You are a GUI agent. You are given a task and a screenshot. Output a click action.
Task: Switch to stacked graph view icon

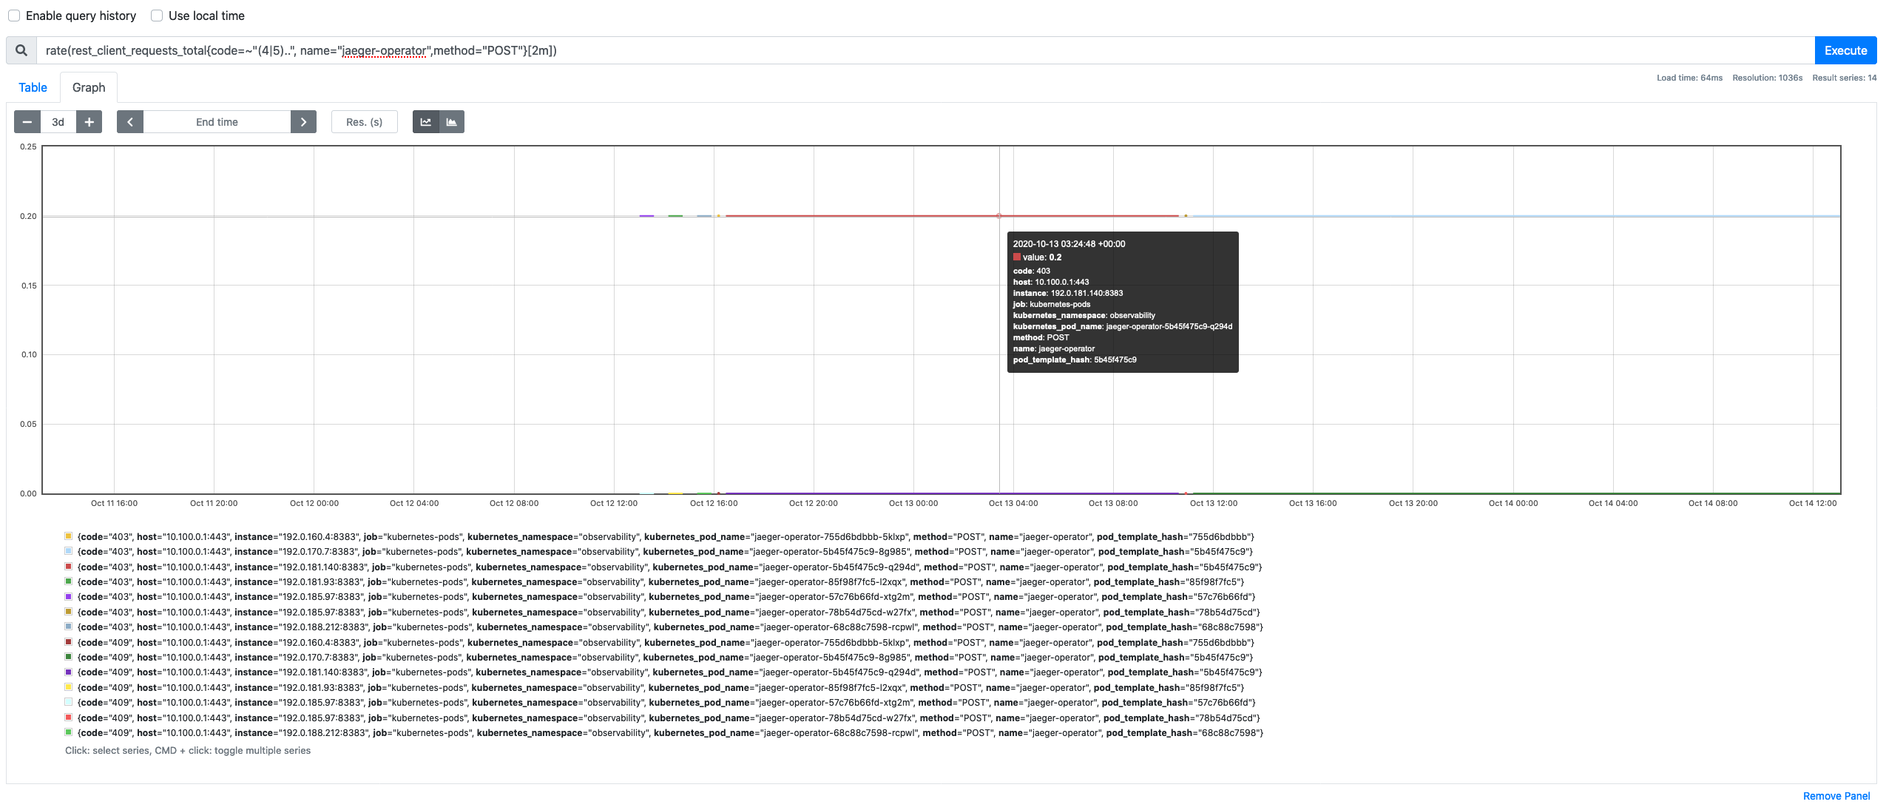click(x=452, y=122)
